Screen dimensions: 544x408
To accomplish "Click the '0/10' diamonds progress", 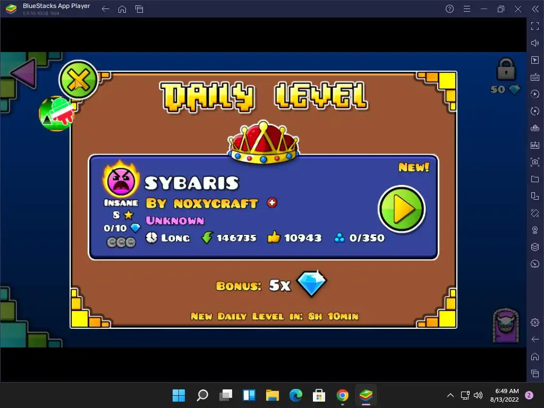I will (x=115, y=228).
